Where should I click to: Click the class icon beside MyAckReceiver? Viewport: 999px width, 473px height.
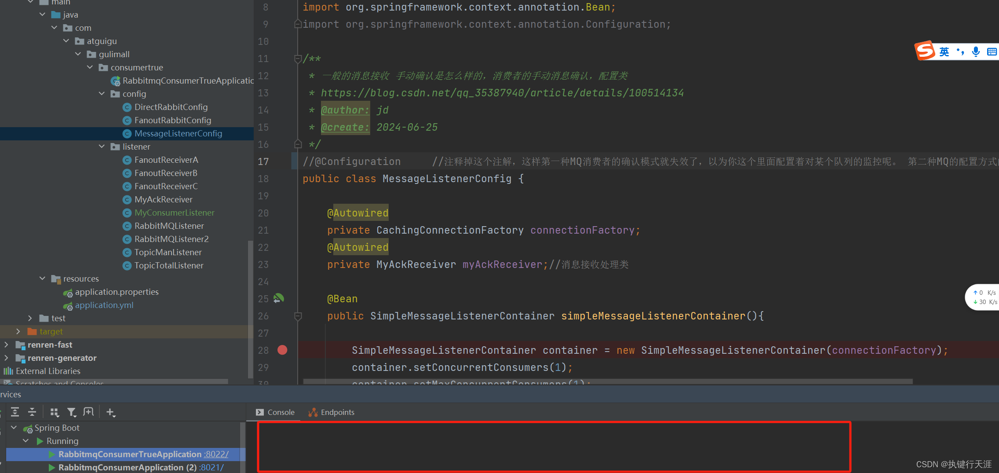127,200
